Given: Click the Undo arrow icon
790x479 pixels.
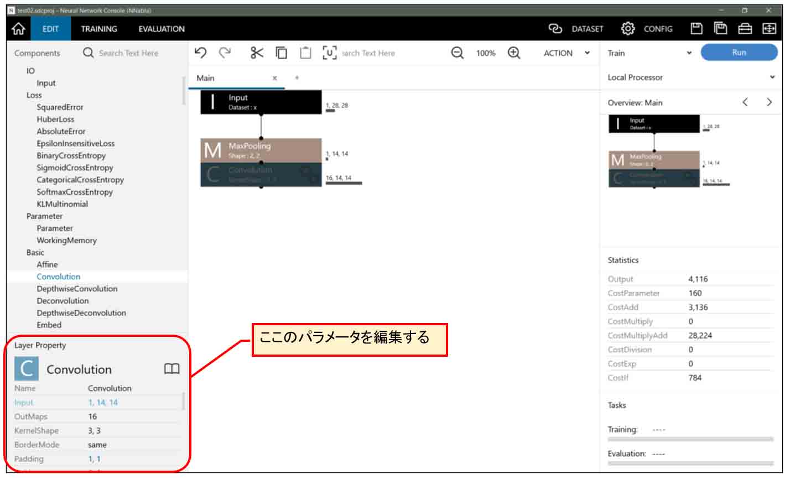Looking at the screenshot, I should 201,53.
